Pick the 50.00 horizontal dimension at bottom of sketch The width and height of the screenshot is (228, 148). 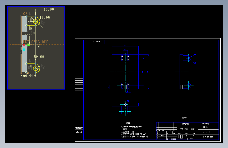point(28,76)
